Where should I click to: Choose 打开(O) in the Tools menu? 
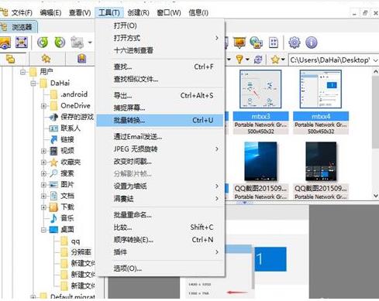pos(160,26)
